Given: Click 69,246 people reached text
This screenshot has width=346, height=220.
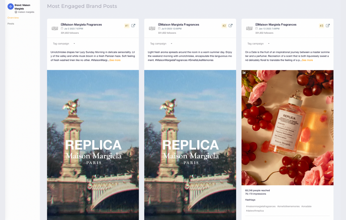Looking at the screenshot, I should (x=257, y=190).
